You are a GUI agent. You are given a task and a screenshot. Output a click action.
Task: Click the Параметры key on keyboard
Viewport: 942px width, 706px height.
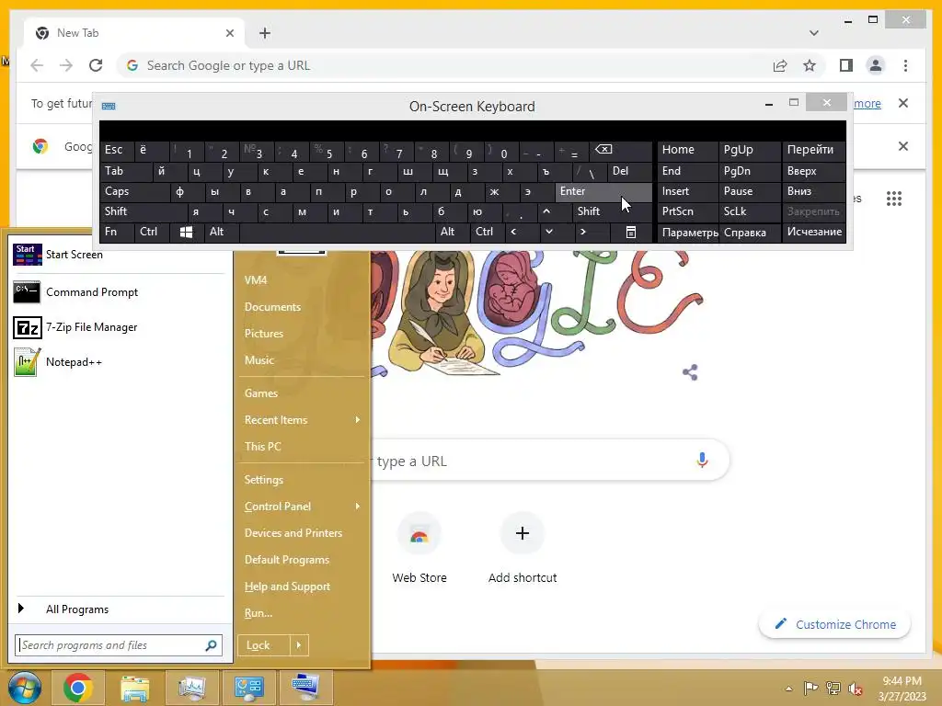click(x=688, y=233)
